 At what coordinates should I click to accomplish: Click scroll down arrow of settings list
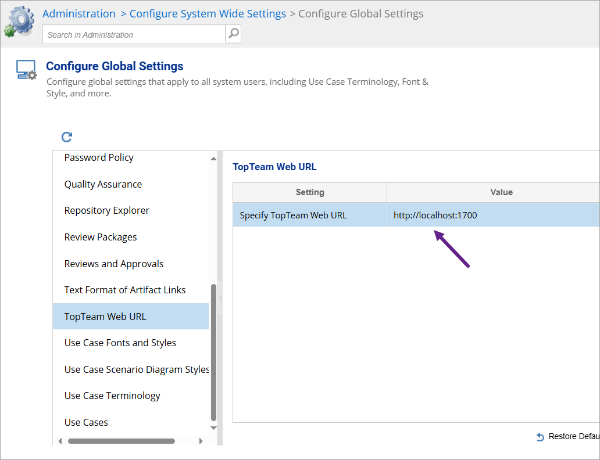click(213, 428)
